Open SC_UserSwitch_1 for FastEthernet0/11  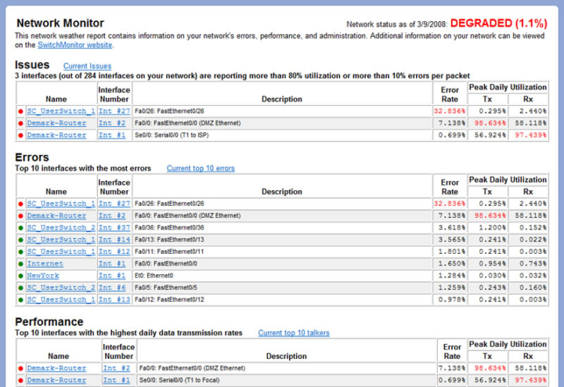tap(61, 251)
